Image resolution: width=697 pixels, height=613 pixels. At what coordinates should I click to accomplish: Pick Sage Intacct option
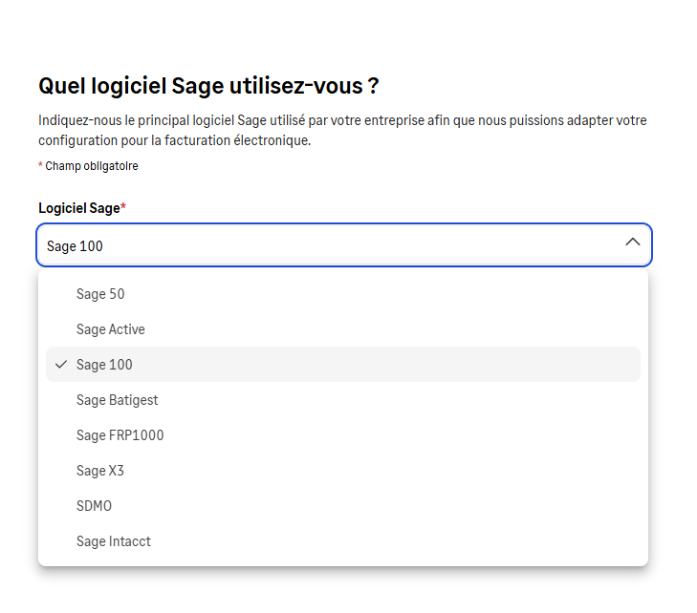[x=342, y=541]
